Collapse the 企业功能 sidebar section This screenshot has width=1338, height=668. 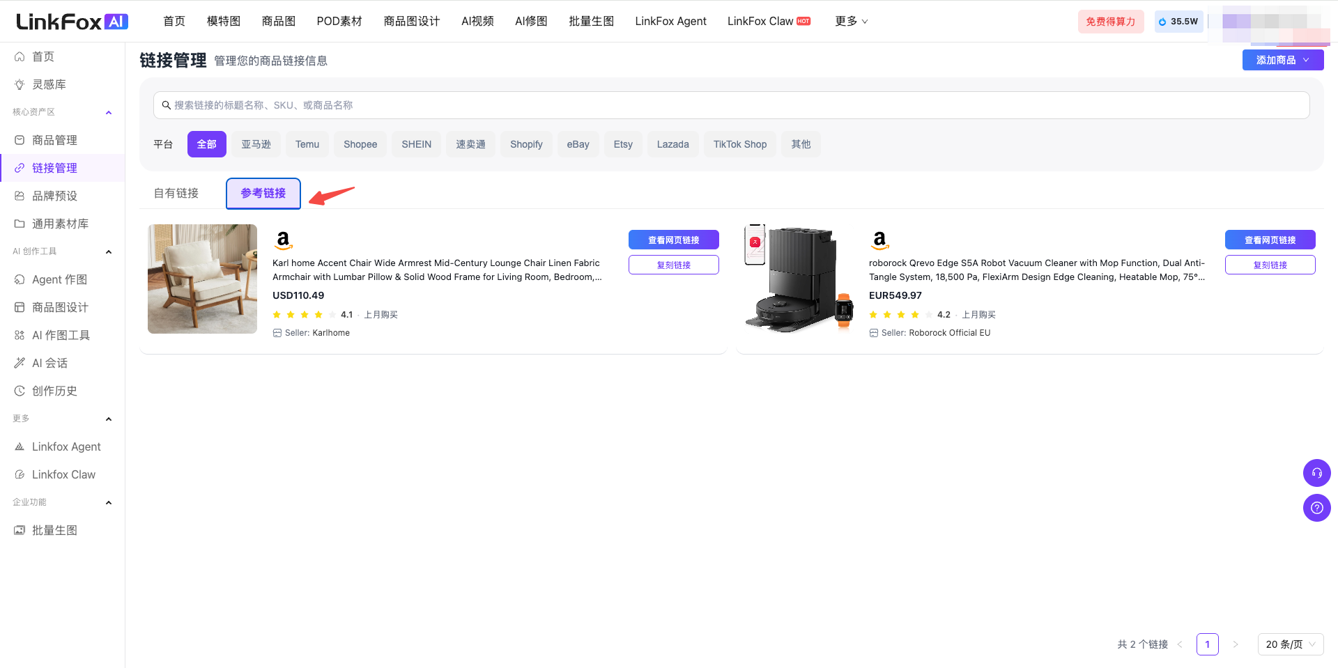point(109,502)
